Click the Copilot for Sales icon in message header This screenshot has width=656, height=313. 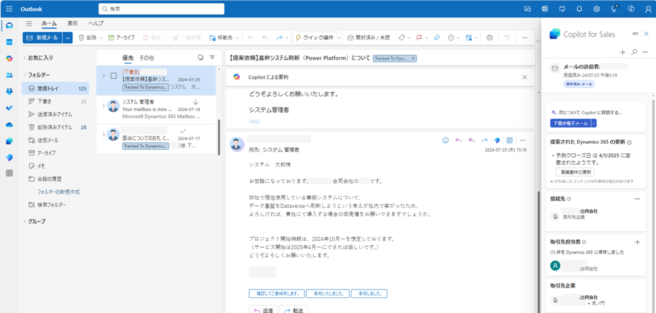[x=497, y=140]
